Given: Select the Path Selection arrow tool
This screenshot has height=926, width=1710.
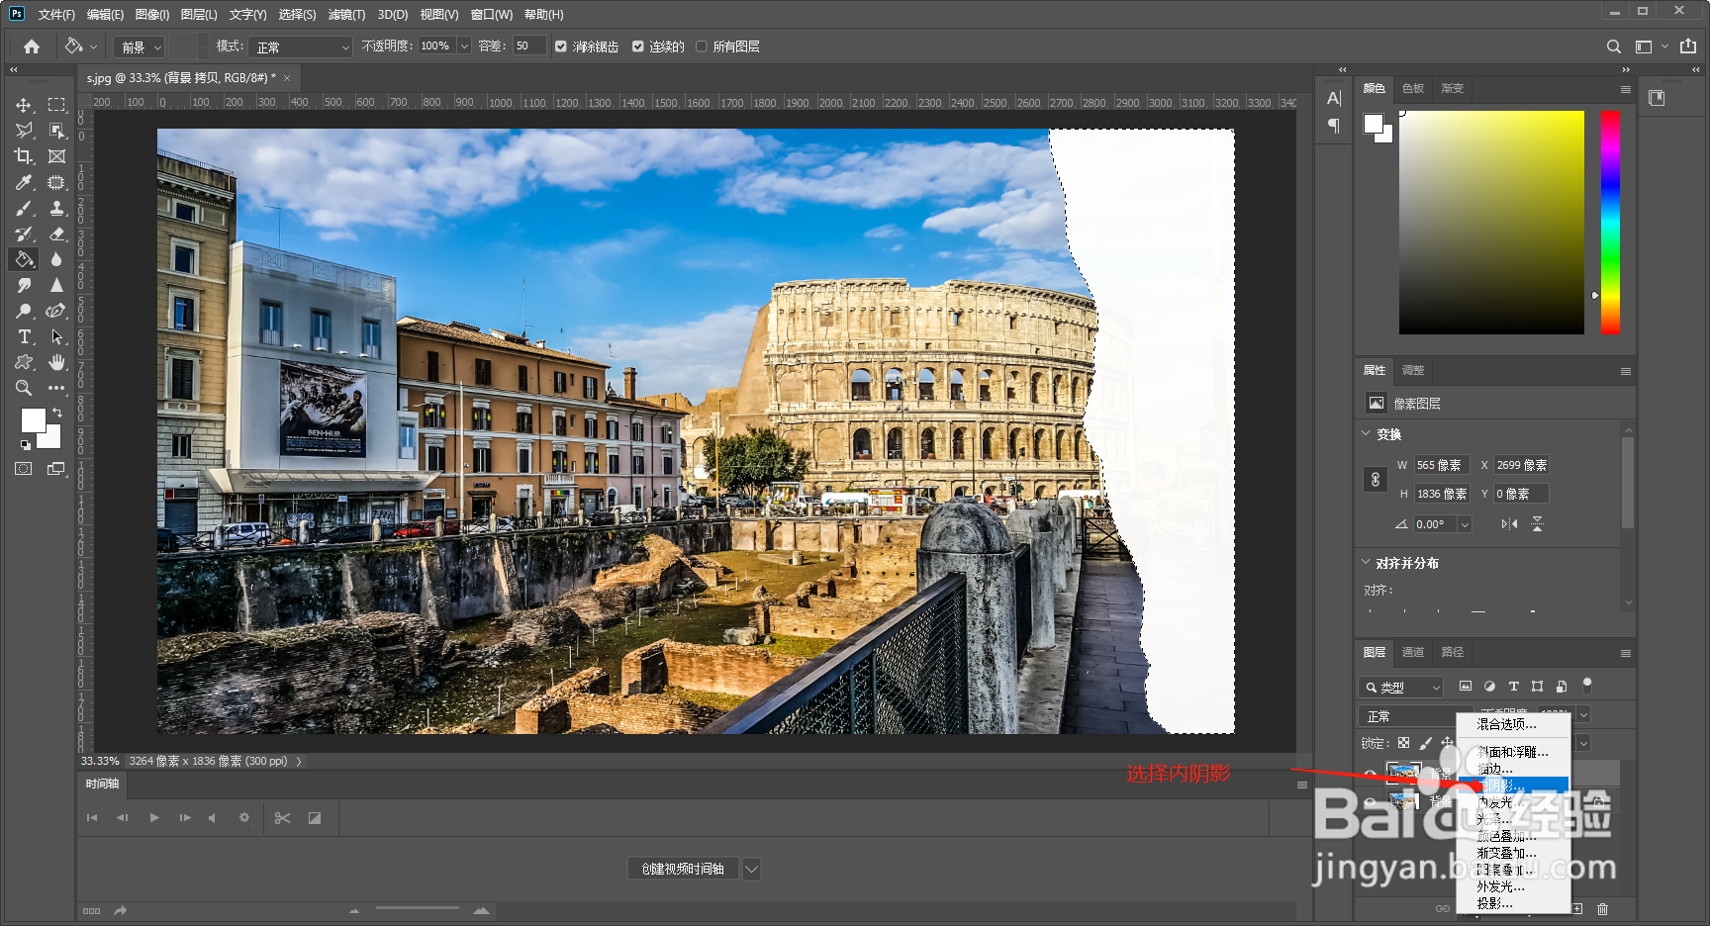Looking at the screenshot, I should 56,336.
